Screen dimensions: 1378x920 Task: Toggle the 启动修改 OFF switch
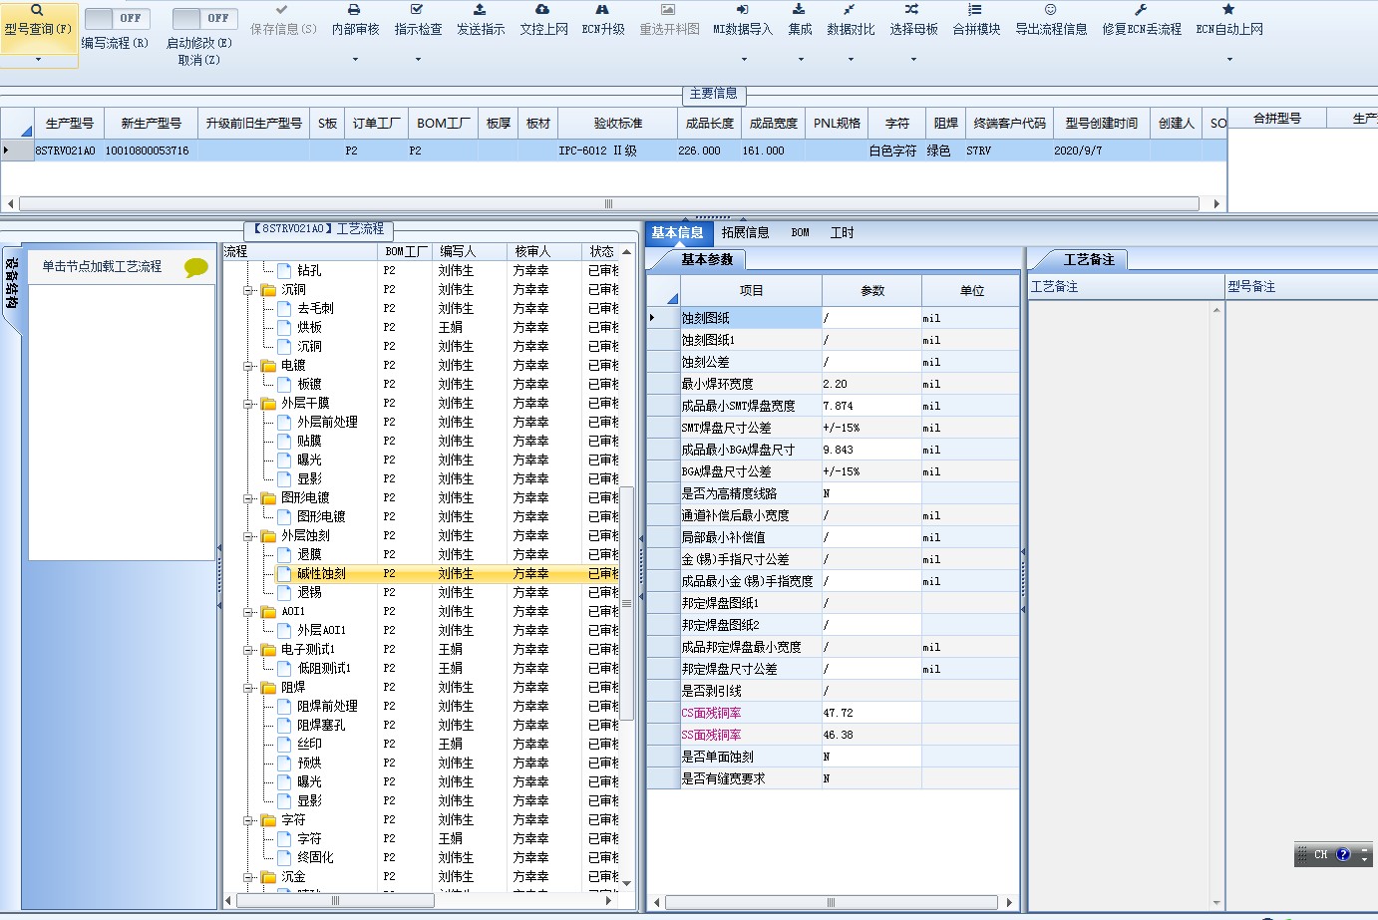[x=203, y=19]
